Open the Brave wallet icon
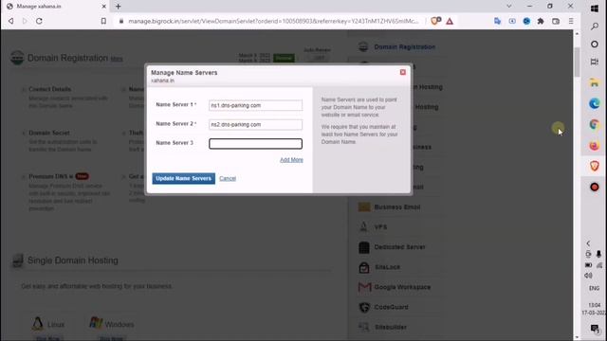607x341 pixels. (x=556, y=21)
